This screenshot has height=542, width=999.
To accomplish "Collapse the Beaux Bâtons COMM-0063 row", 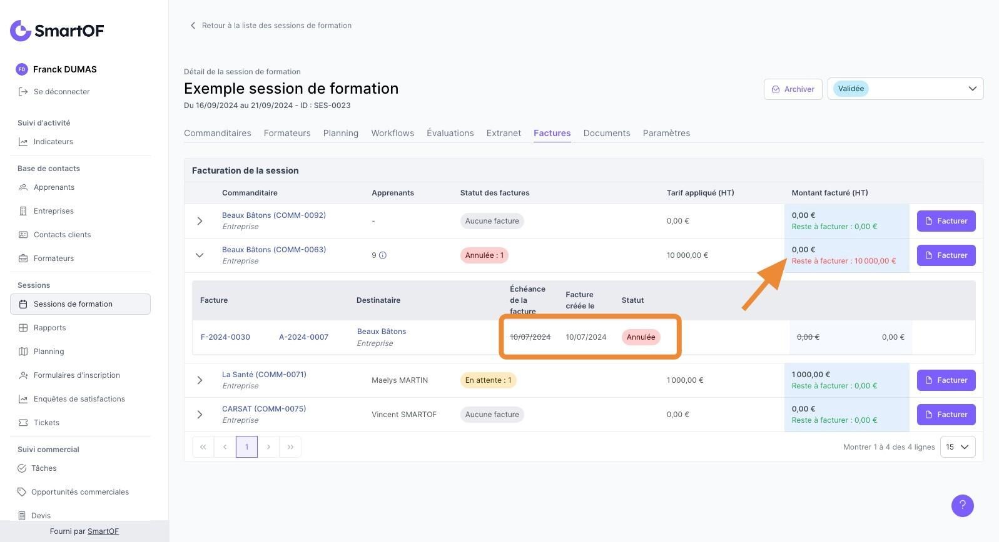I will (x=200, y=255).
